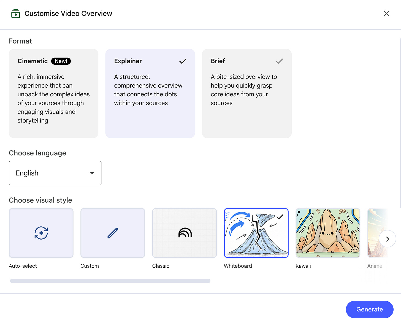Click the dropdown arrow in the language box
Screen dimensions: 401x323
92,173
